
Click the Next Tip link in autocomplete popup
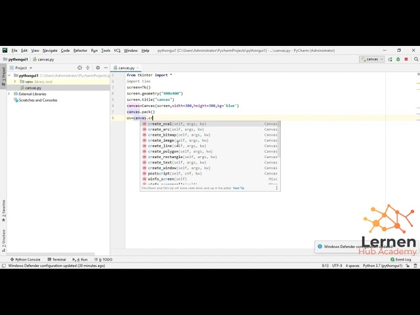click(238, 188)
